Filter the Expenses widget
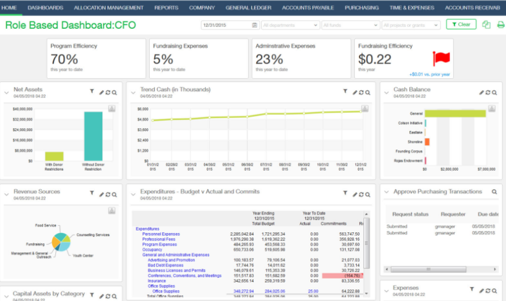The height and width of the screenshot is (301, 506). point(472,289)
